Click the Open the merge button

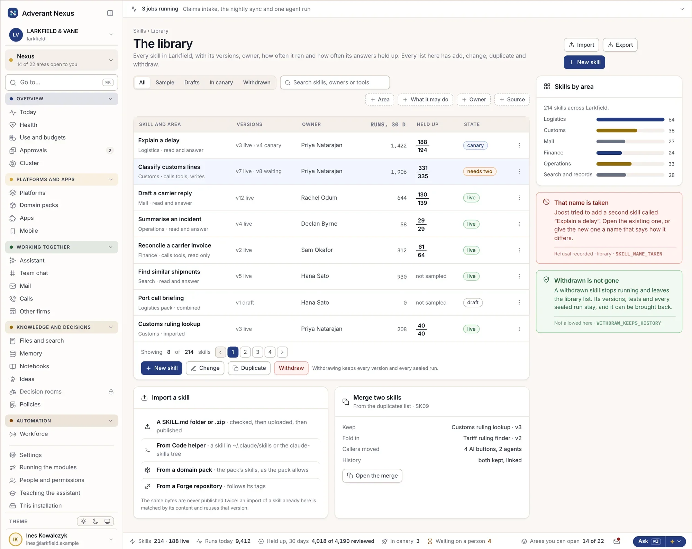coord(372,476)
